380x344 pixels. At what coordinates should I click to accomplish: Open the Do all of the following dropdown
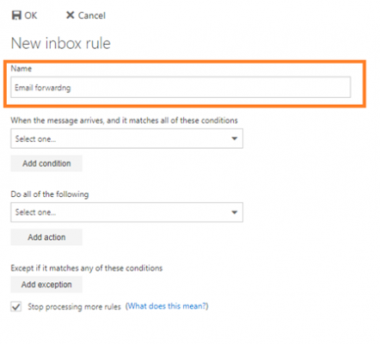pos(126,212)
